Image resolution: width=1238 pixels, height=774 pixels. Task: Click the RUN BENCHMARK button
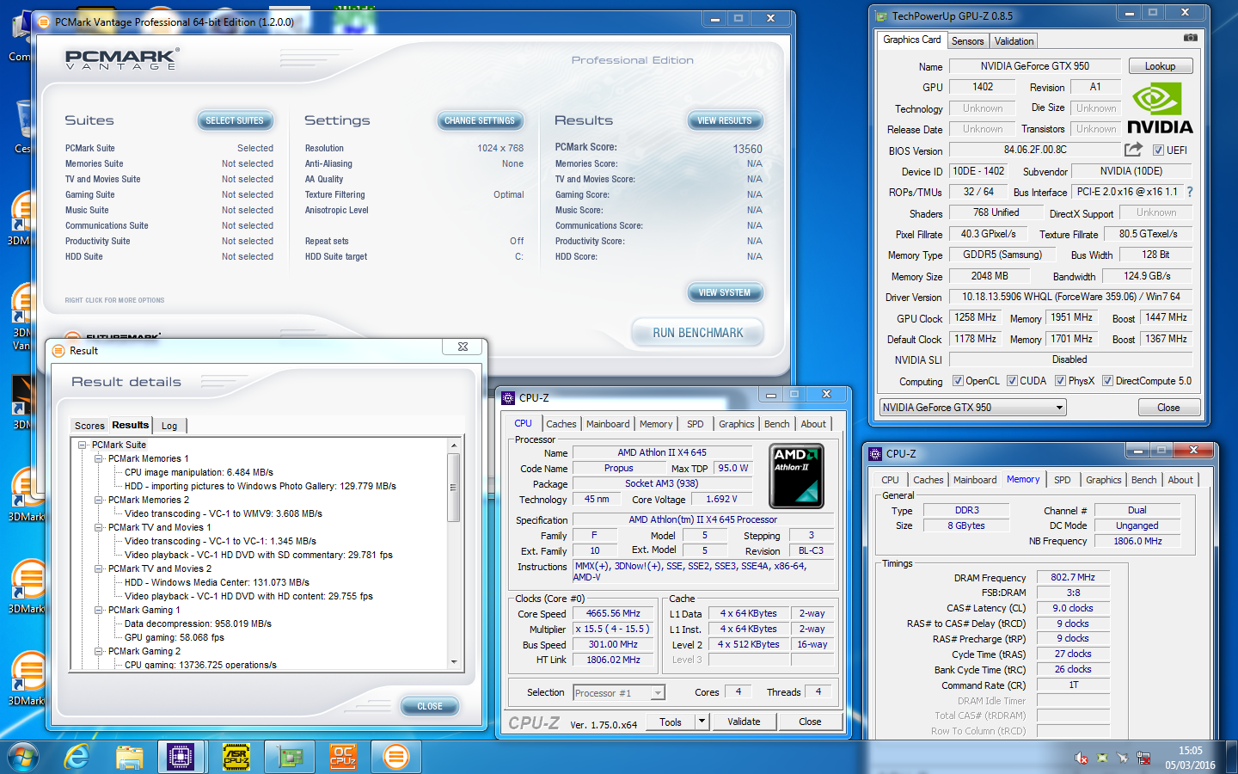(x=698, y=333)
